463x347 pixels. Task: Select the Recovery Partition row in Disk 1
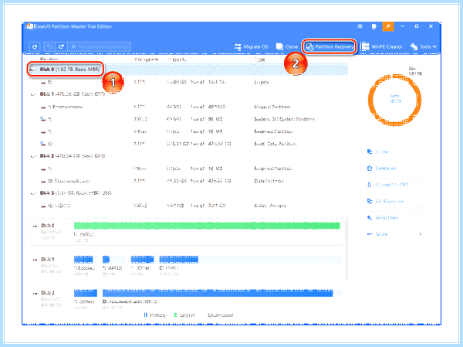coord(188,107)
